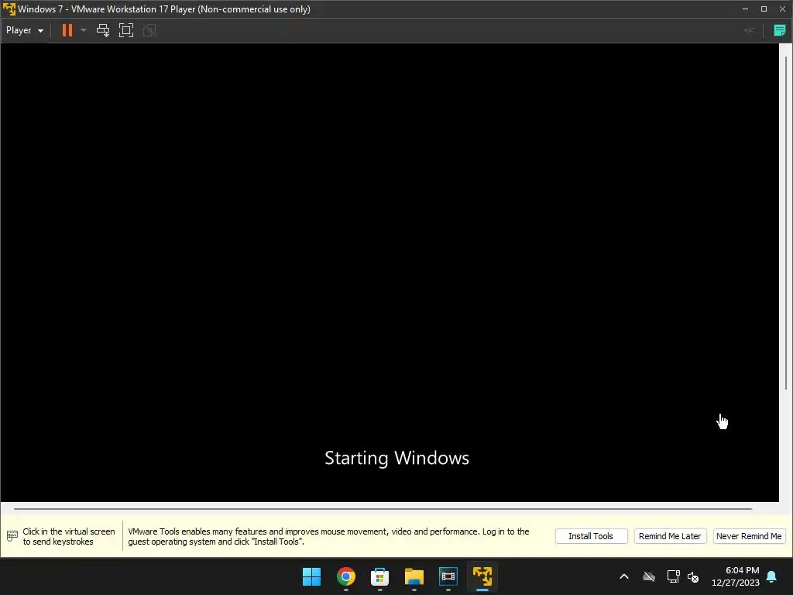
Task: Click Remind Me Later button
Action: 670,536
